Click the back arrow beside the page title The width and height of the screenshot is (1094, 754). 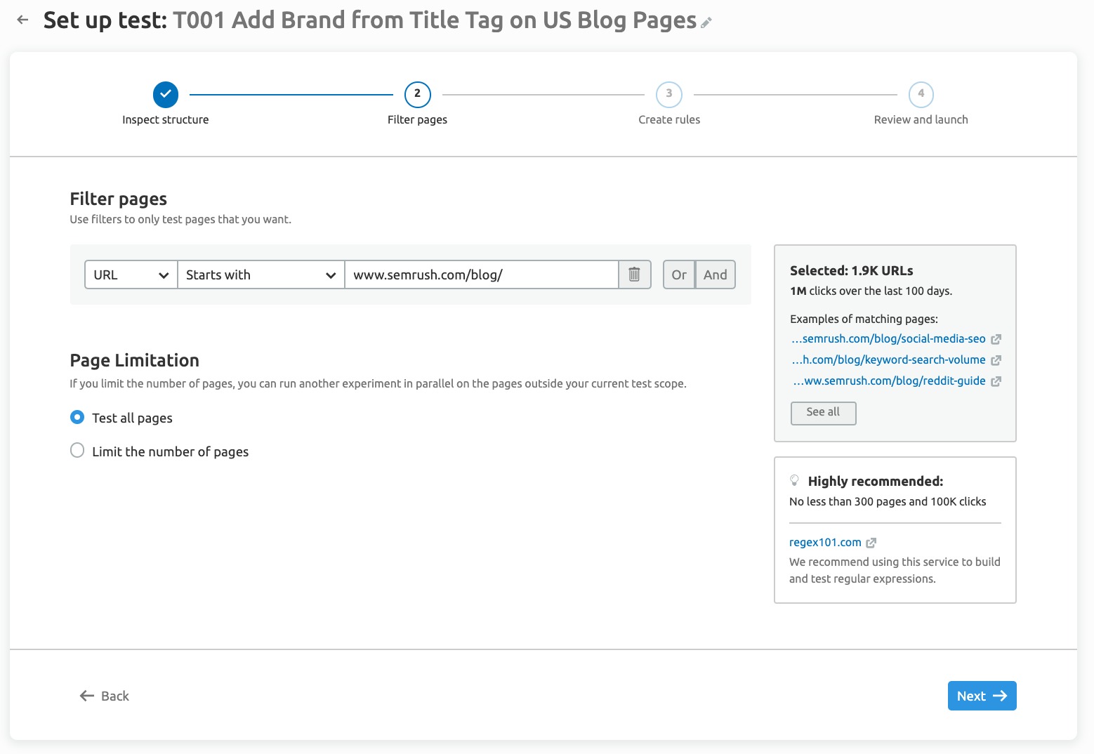point(22,20)
